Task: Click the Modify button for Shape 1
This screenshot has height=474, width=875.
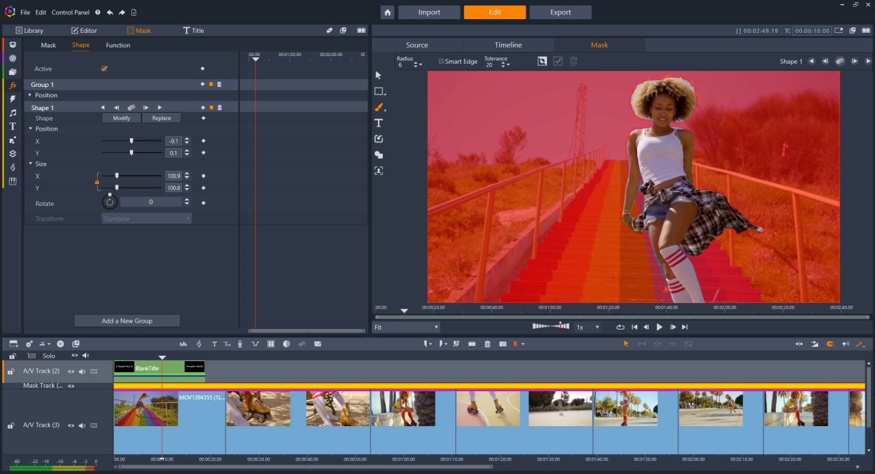Action: [121, 118]
